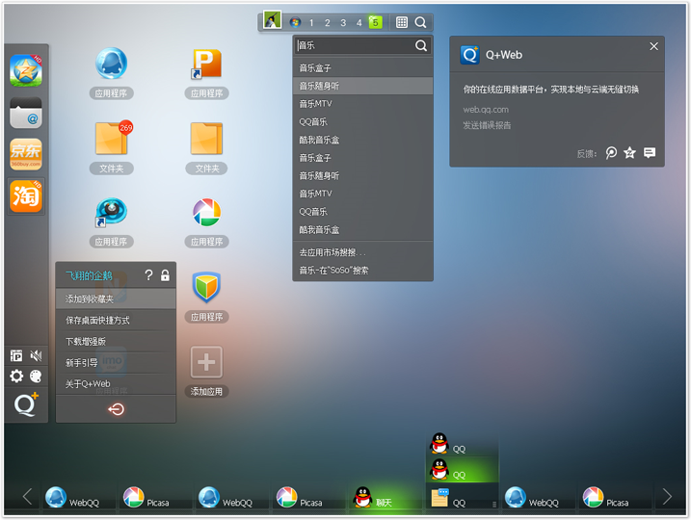691x520 pixels.
Task: Toggle the mute speaker icon
Action: point(36,355)
